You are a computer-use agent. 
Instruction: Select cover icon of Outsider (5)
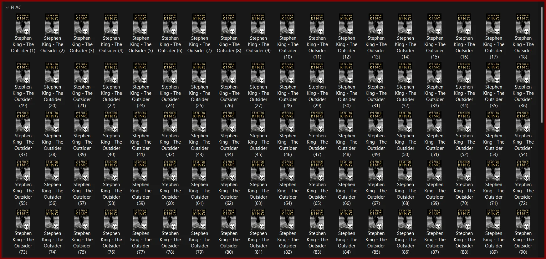[141, 24]
